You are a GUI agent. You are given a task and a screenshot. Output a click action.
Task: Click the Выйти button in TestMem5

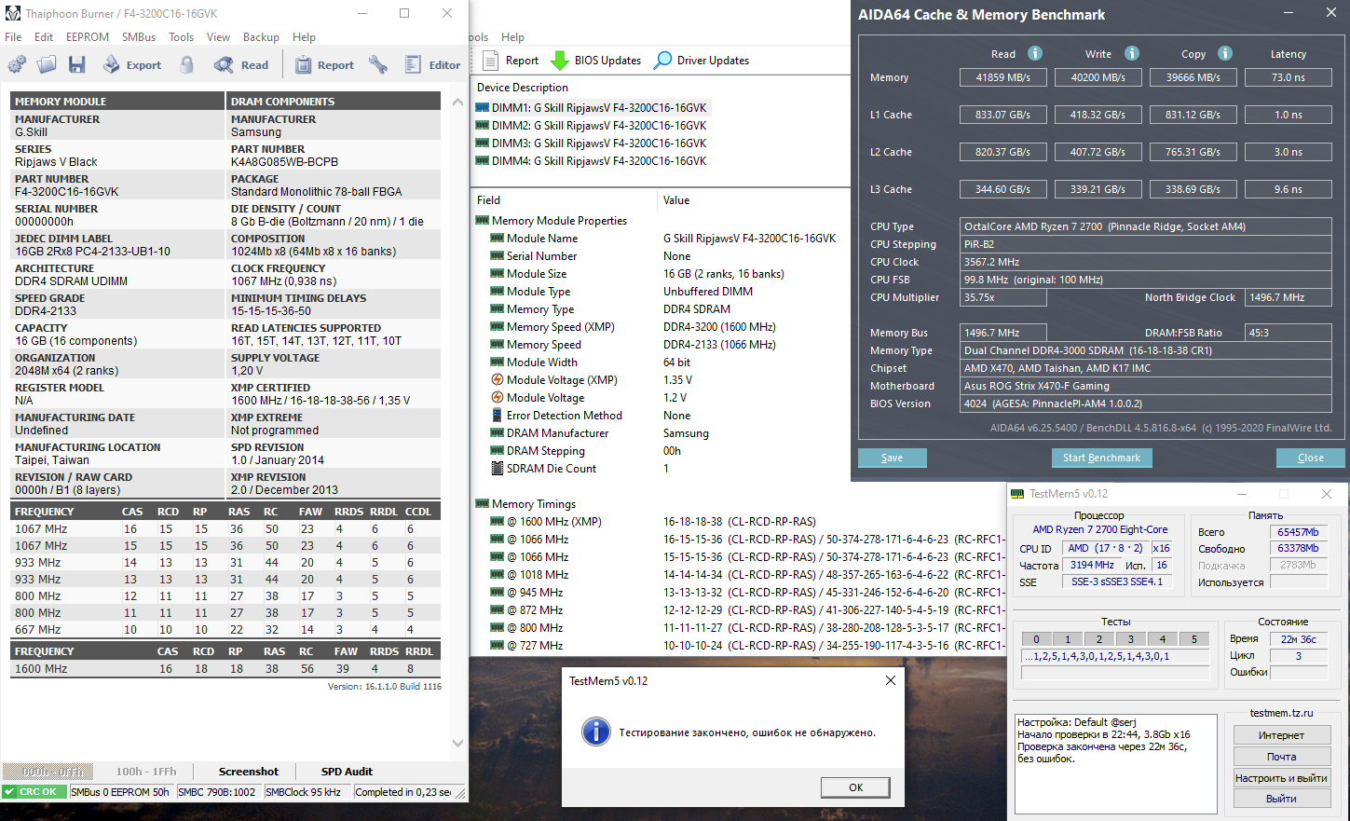coord(1281,799)
